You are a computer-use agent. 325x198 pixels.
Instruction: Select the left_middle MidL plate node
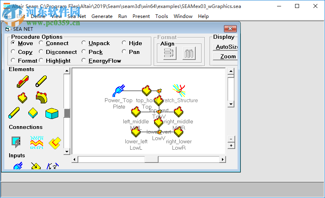(x=136, y=112)
